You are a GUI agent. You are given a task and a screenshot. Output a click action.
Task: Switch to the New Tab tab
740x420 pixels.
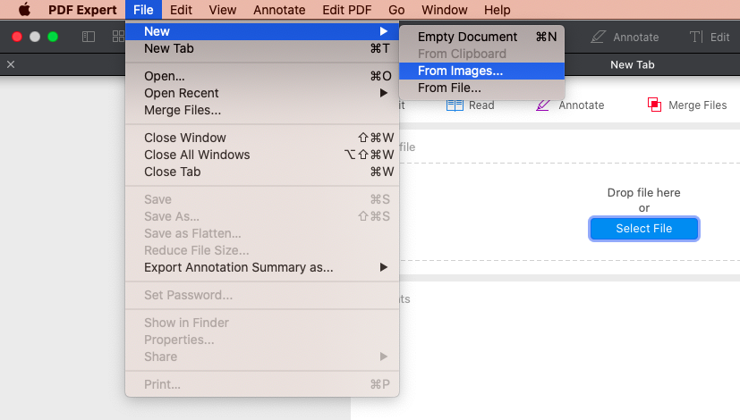point(632,64)
